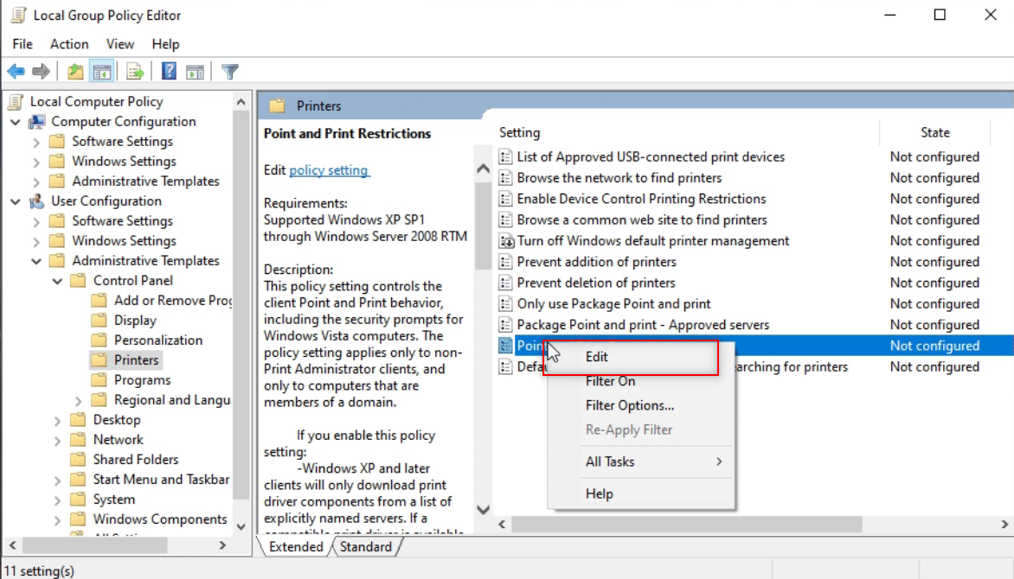1014x579 pixels.
Task: Click the Shared Folders folder icon
Action: (78, 460)
